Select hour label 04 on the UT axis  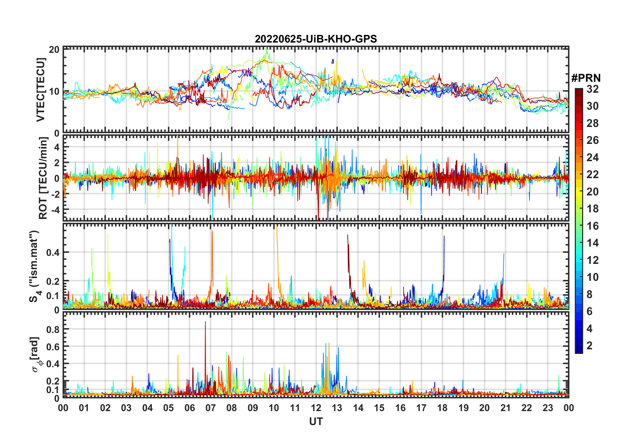148,408
